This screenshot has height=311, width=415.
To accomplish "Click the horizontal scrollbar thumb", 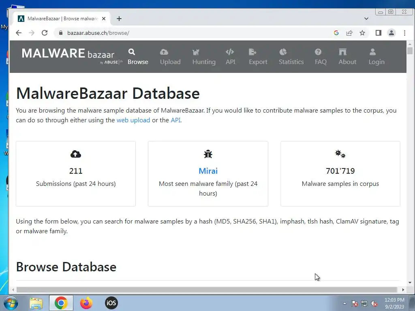I will point(207,290).
